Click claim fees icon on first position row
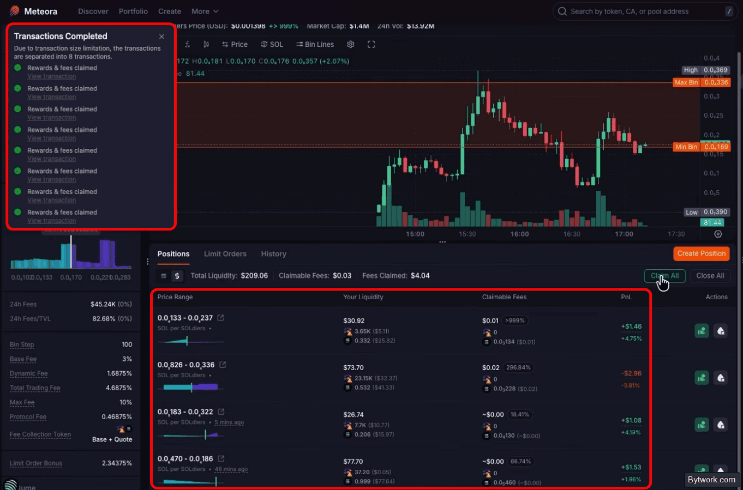The height and width of the screenshot is (490, 743). [702, 331]
